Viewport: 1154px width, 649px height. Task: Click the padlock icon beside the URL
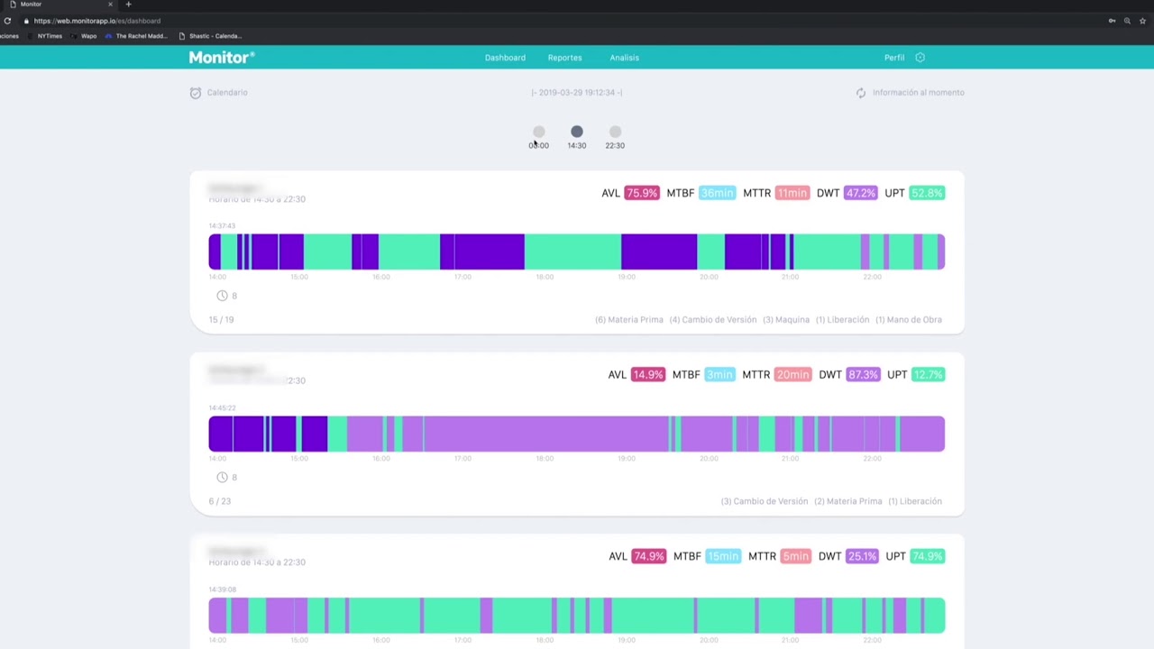(x=26, y=21)
